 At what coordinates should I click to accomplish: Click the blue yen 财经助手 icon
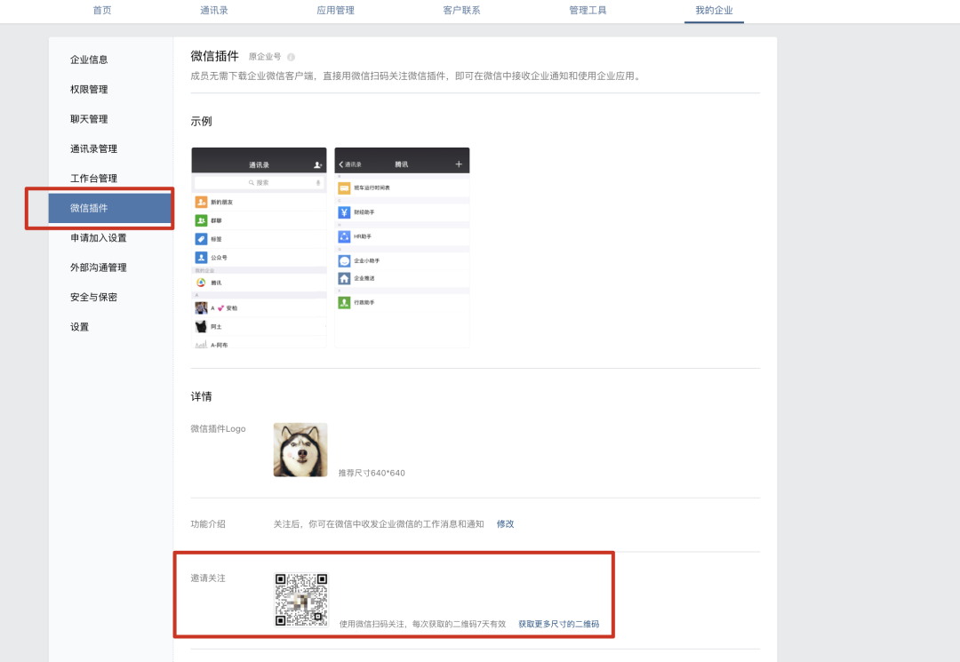pyautogui.click(x=344, y=212)
